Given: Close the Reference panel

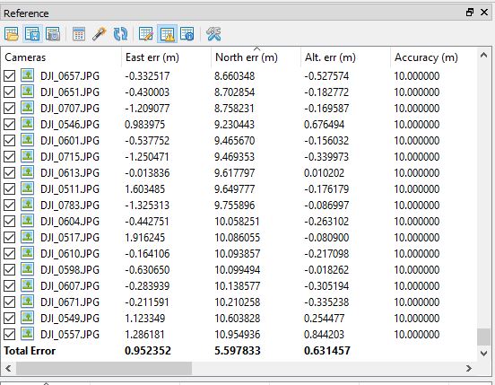Looking at the screenshot, I should pyautogui.click(x=484, y=13).
